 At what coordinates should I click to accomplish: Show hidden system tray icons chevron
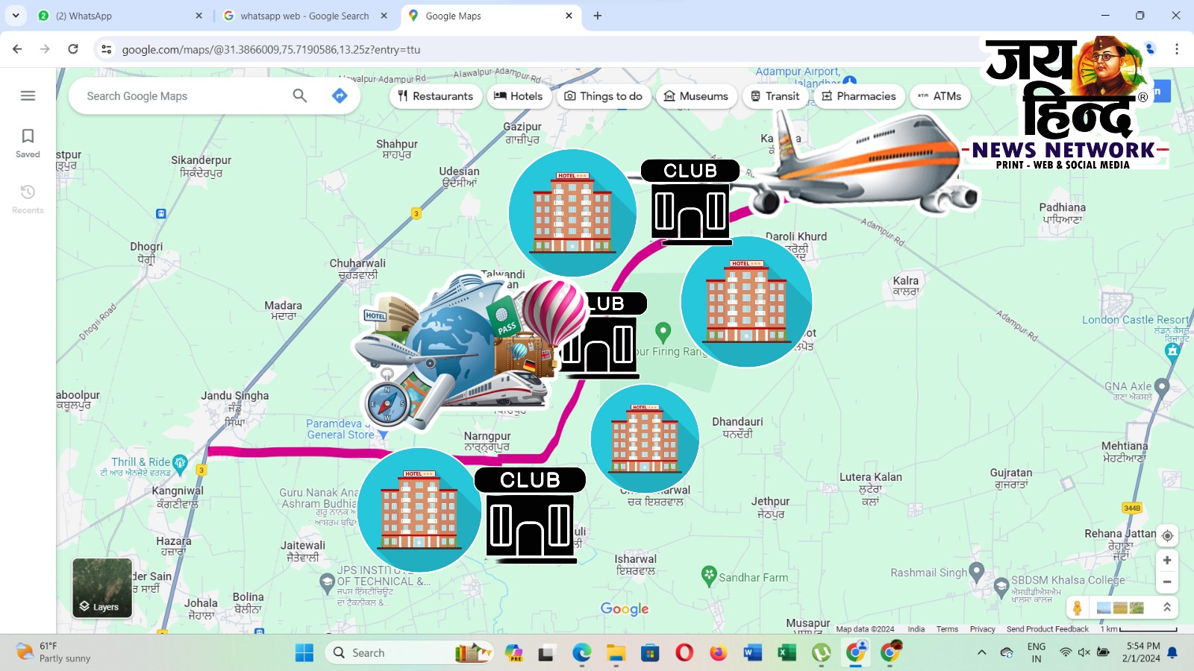(982, 653)
